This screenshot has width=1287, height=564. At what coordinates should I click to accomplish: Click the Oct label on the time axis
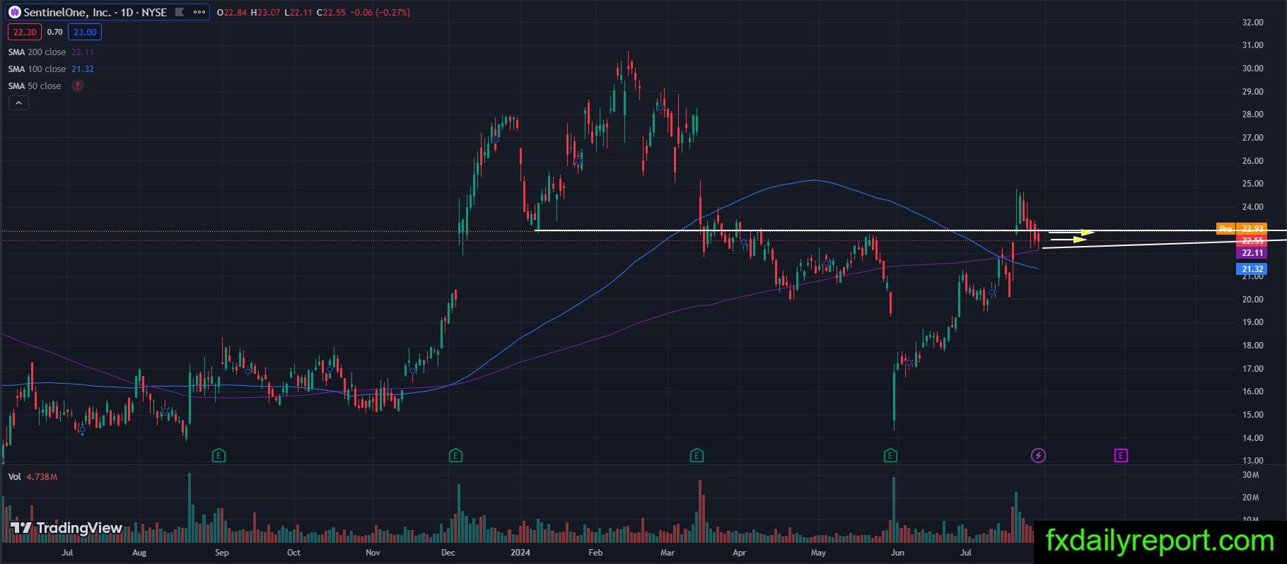click(x=293, y=553)
